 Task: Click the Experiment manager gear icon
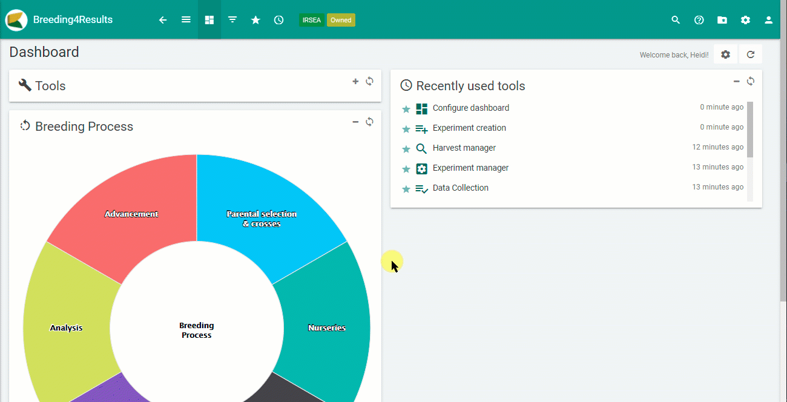(421, 168)
